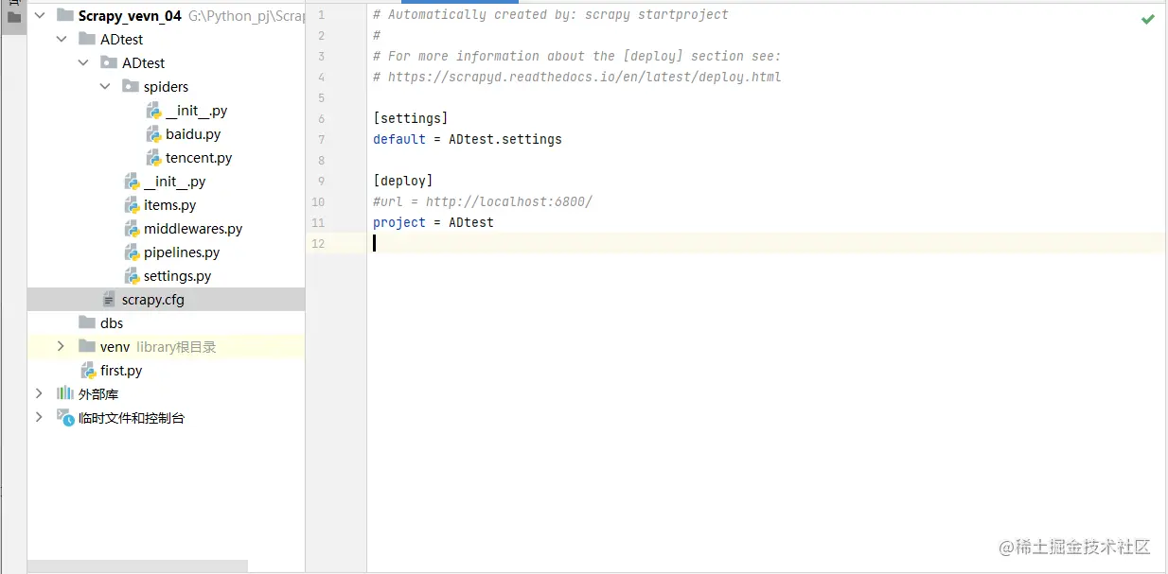This screenshot has width=1168, height=574.
Task: Select middlewares.py in the project tree
Action: pos(193,228)
